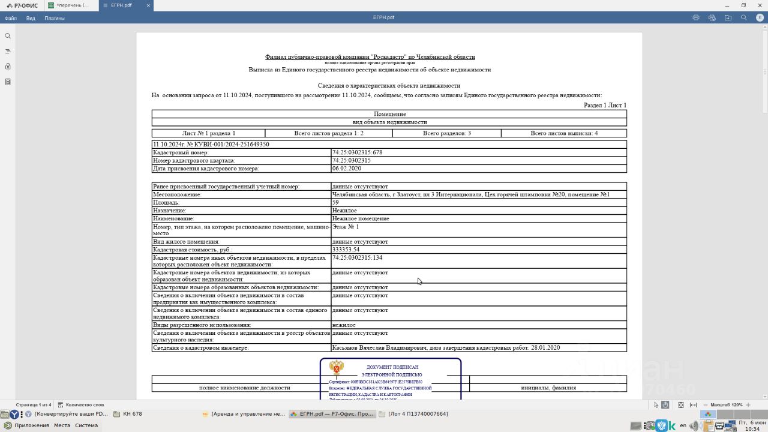Click the Масштаб 120% zoom label

point(727,405)
